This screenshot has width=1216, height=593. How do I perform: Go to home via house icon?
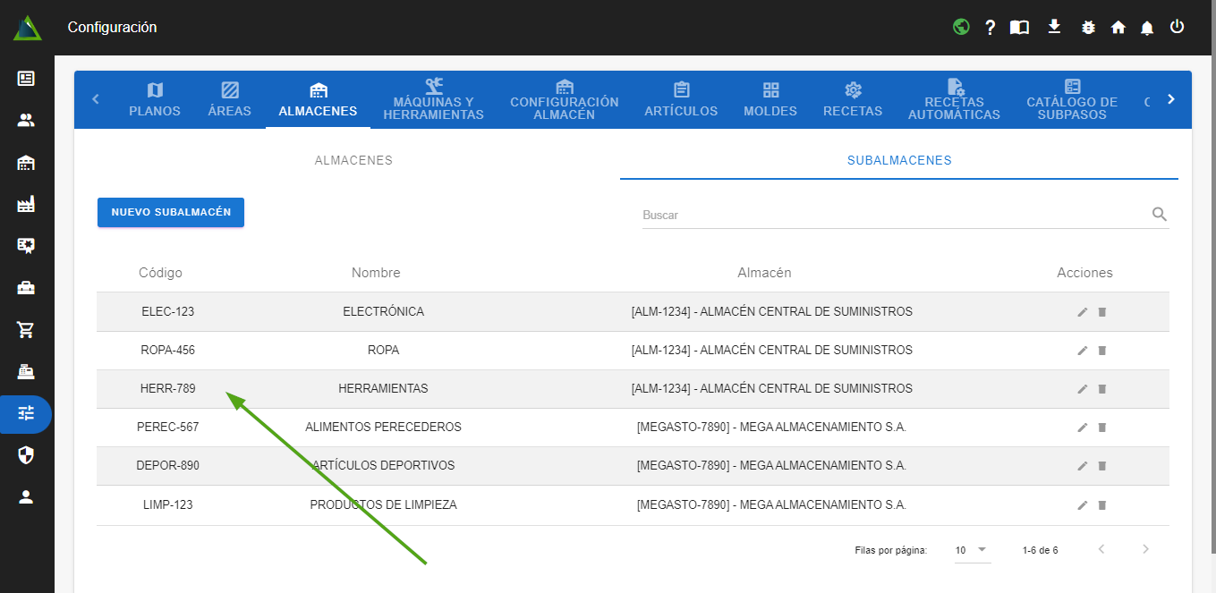(1118, 28)
